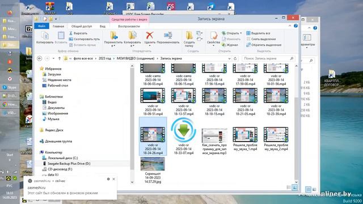Click Вставить ярлык in ribbon
The width and height of the screenshot is (363, 204).
point(83,45)
